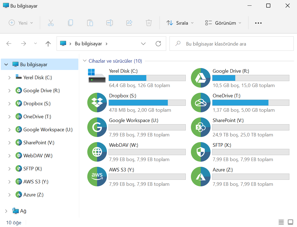The width and height of the screenshot is (297, 227).
Task: Open the three-dot more options menu
Action: [x=258, y=23]
